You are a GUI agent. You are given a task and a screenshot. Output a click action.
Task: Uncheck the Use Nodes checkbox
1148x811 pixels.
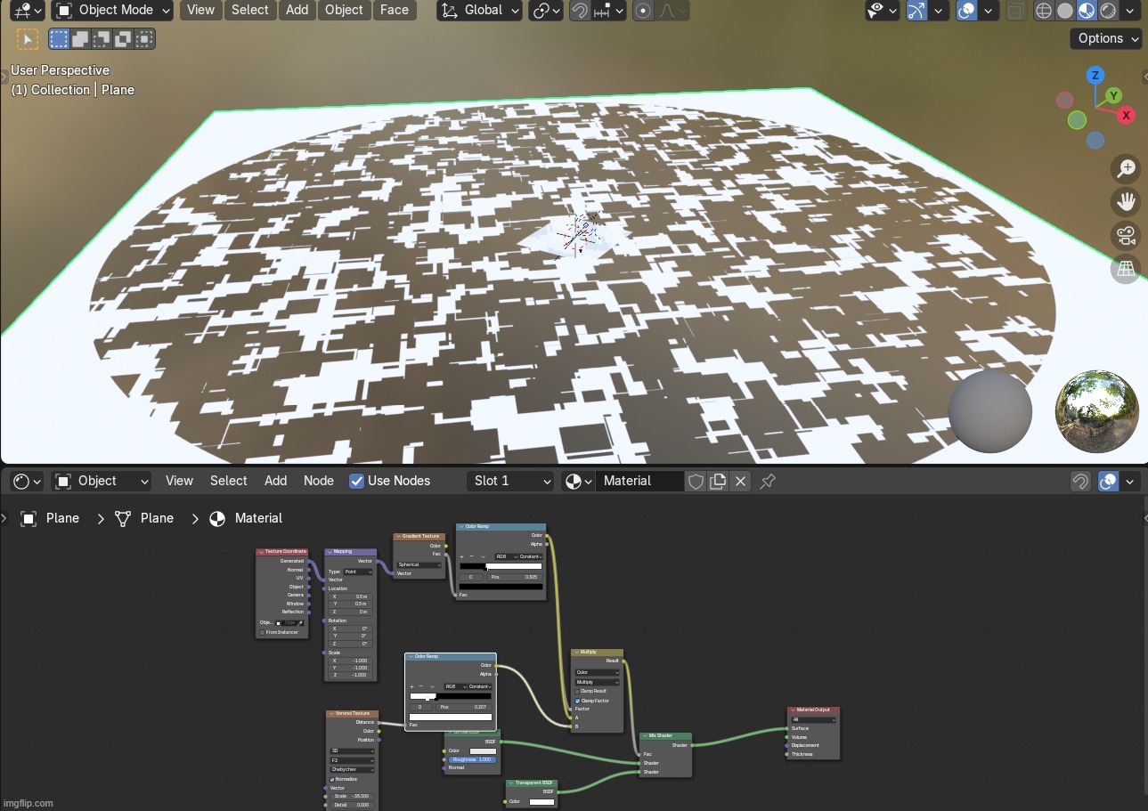coord(356,481)
